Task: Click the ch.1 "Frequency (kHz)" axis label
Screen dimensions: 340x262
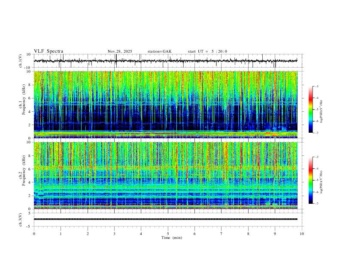Action: point(24,100)
